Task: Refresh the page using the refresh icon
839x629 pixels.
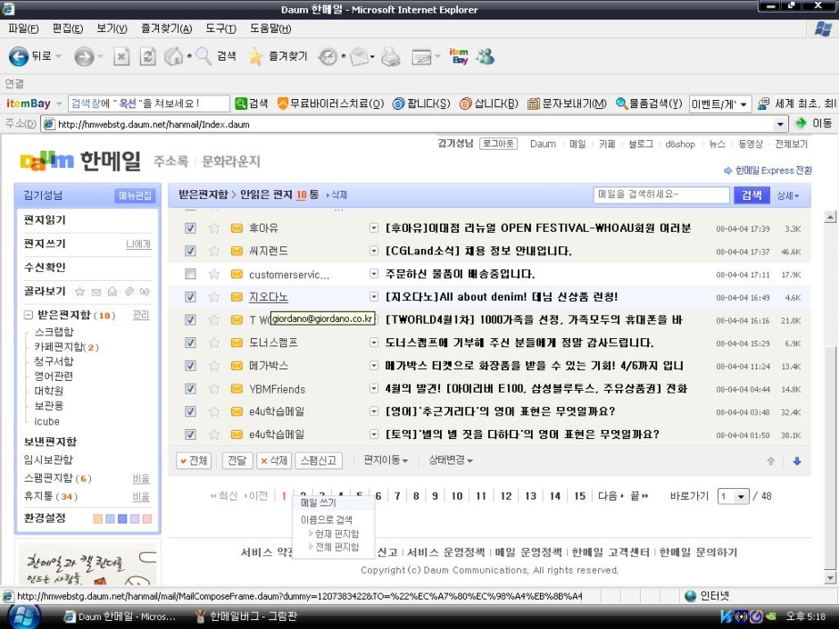Action: pos(147,56)
